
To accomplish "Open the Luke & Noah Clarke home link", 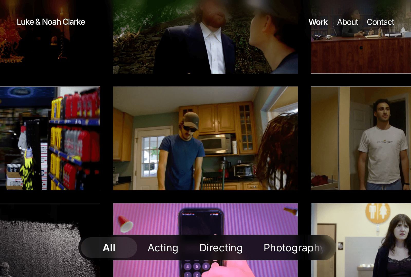I will click(51, 22).
